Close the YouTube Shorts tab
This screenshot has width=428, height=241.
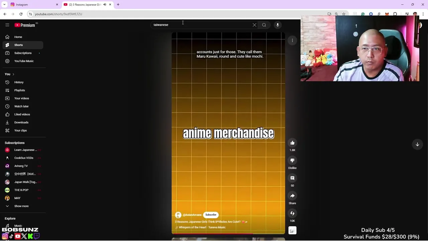coord(110,5)
